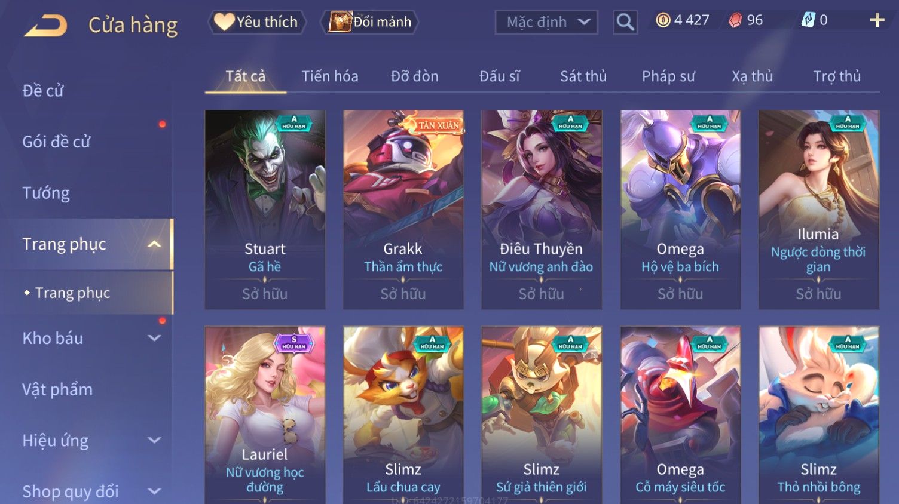Open Lauriel Nữ vương học đường skin
The height and width of the screenshot is (504, 899).
click(x=265, y=415)
